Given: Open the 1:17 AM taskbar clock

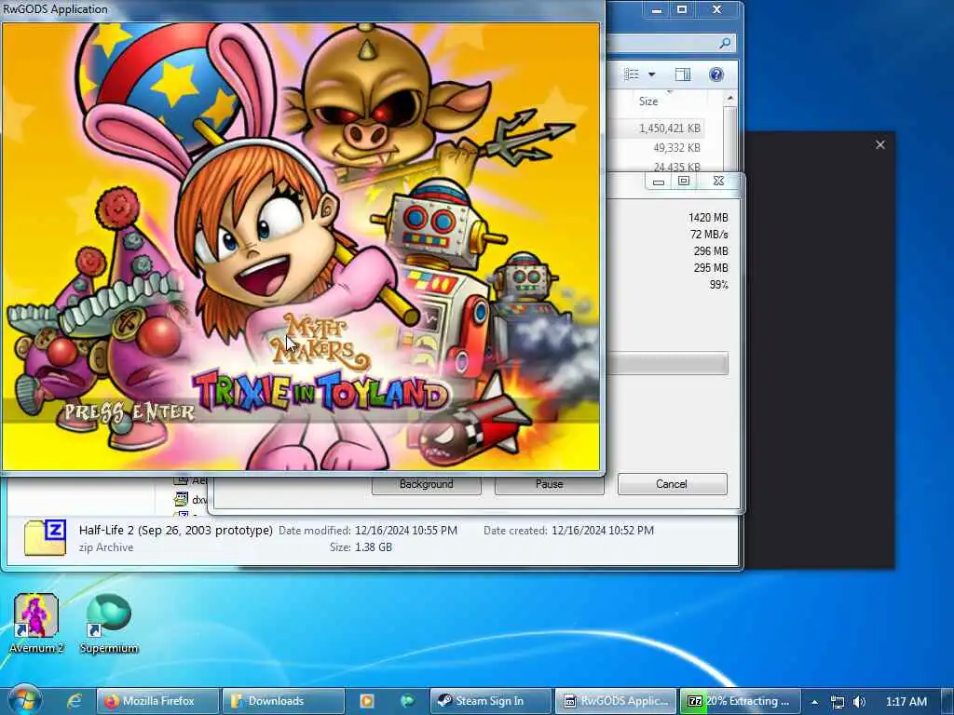Looking at the screenshot, I should 906,702.
